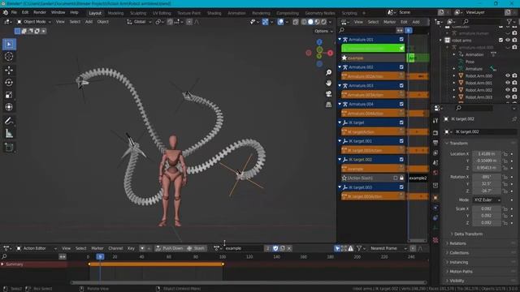Open the Global orientation dropdown
Screen dimensions: 520x292
[139, 22]
